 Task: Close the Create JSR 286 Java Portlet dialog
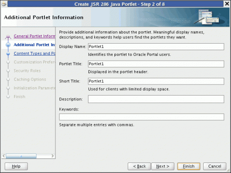[x=227, y=4]
